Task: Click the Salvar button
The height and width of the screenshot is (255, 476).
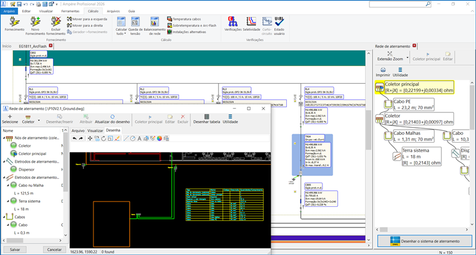Action: point(15,250)
